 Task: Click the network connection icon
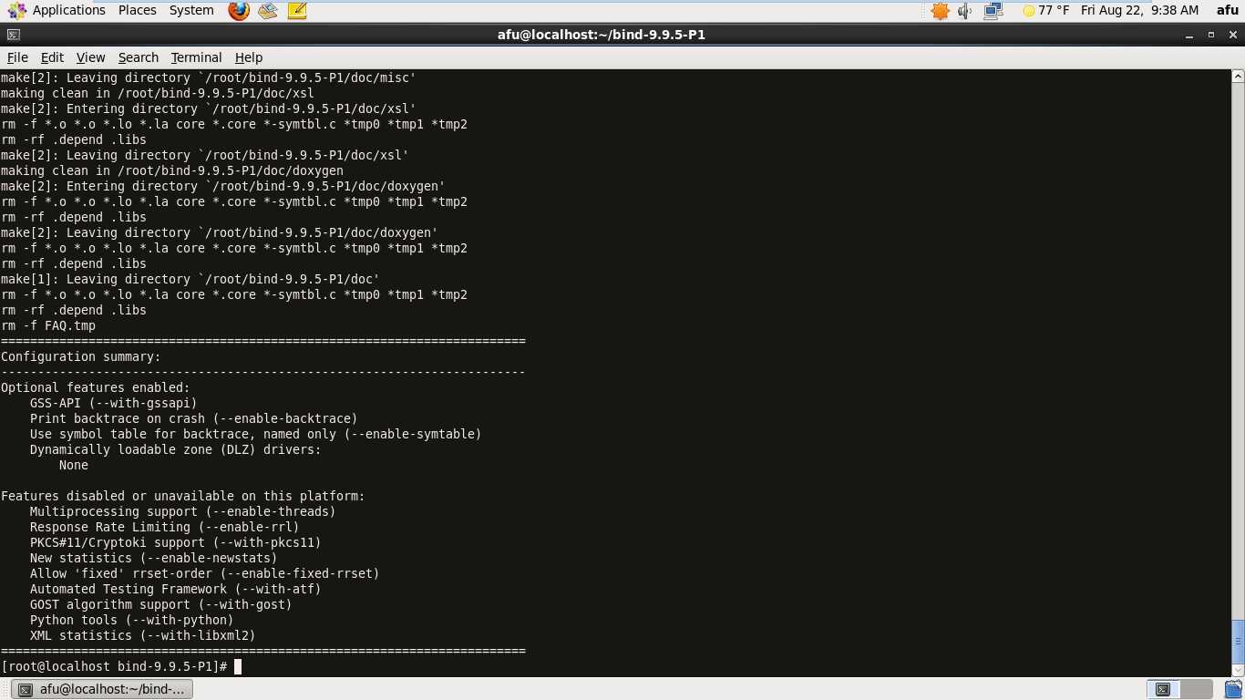click(993, 11)
